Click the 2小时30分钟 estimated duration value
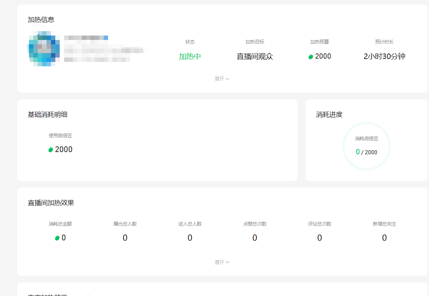 coord(384,57)
